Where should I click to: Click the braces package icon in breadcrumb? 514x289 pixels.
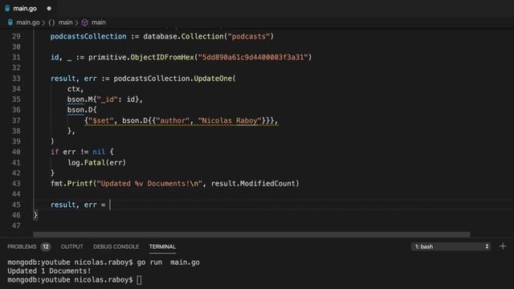(51, 22)
